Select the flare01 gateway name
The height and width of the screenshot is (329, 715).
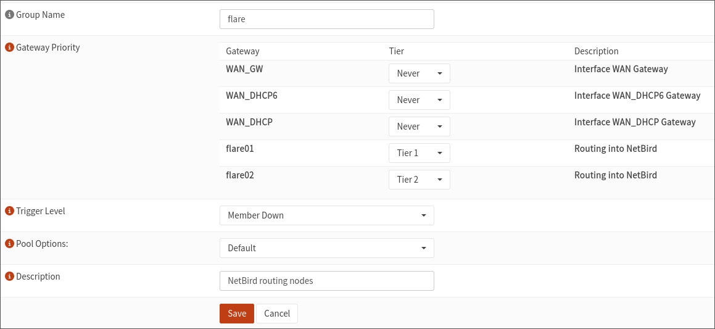tap(240, 149)
